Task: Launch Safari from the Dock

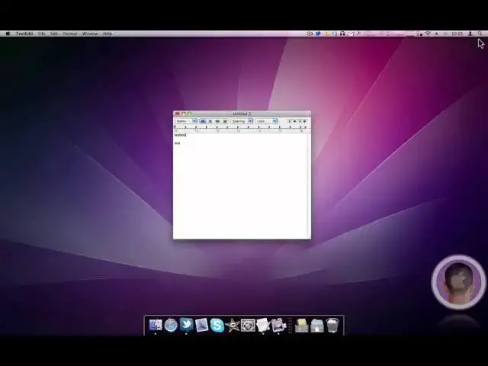Action: pyautogui.click(x=171, y=326)
